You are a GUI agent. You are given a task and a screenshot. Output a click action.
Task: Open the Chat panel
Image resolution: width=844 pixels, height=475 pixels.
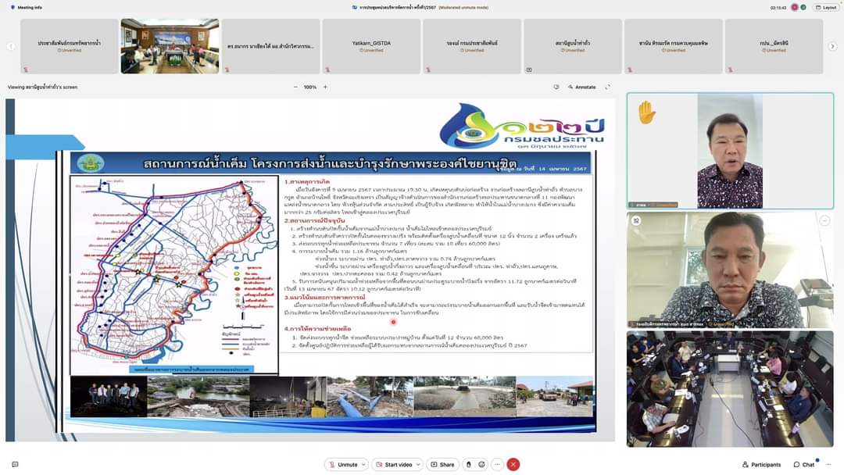coord(803,464)
